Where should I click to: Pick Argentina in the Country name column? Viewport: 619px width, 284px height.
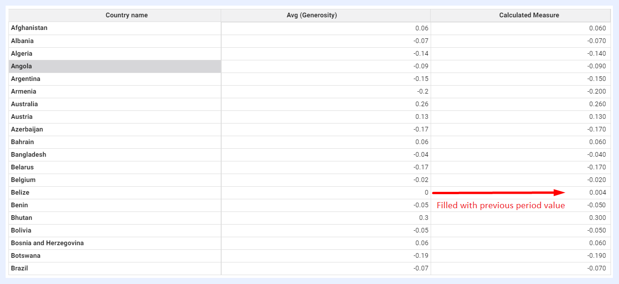point(26,79)
